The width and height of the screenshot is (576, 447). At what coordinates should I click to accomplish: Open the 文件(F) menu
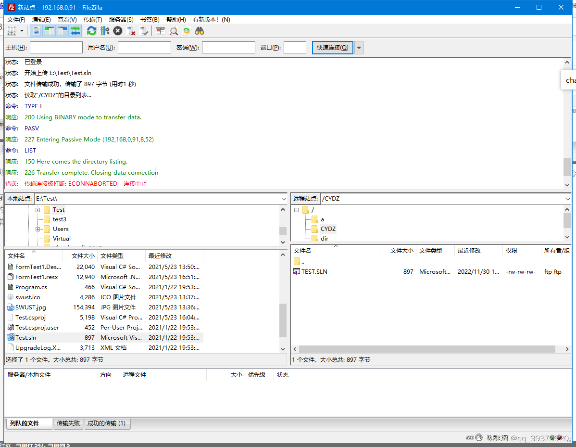click(x=16, y=19)
